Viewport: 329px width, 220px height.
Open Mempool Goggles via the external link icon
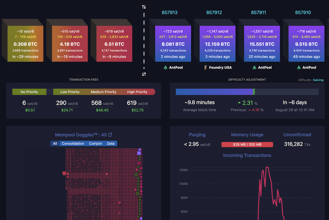point(110,134)
